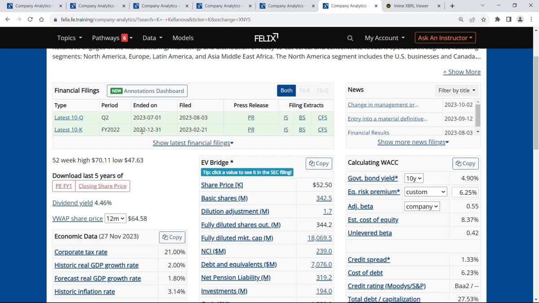Screen dimensions: 539x303
Task: Open Entry into a material definitive news
Action: click(388, 119)
